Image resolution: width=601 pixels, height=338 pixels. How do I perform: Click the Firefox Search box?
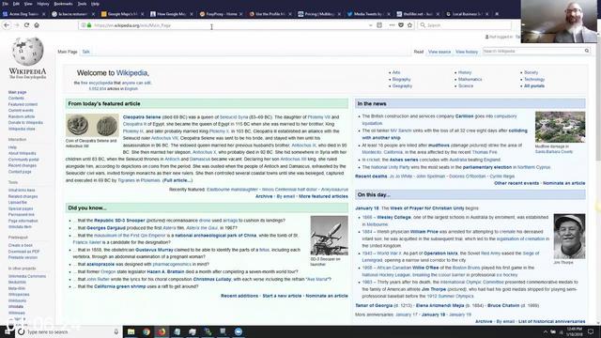click(465, 25)
